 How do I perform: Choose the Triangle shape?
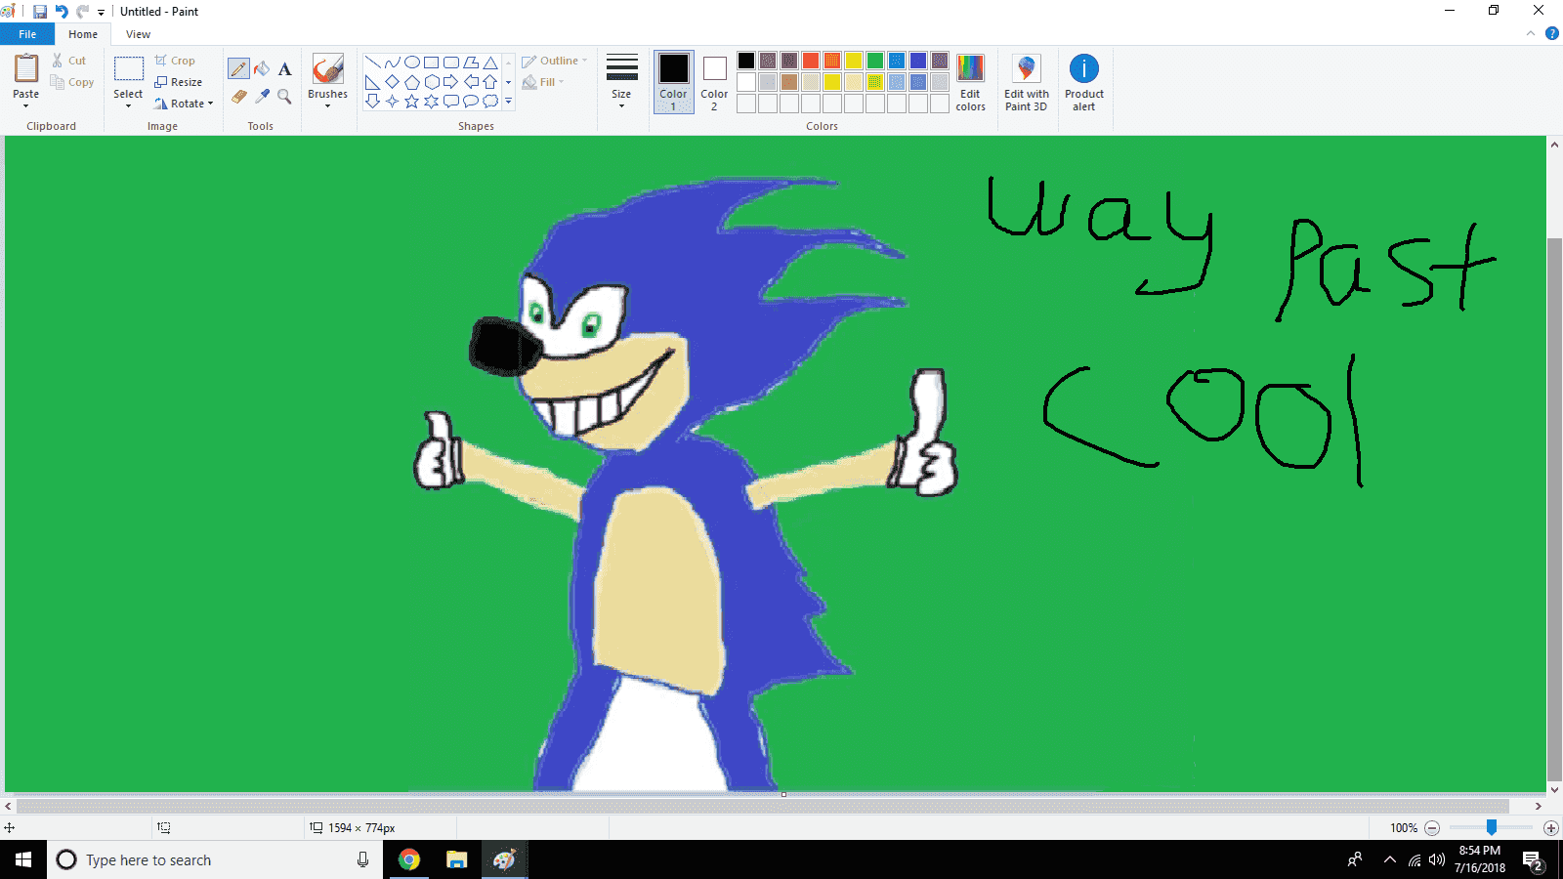(x=490, y=63)
